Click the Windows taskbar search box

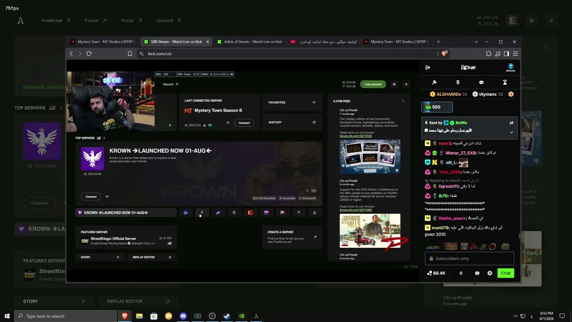pyautogui.click(x=66, y=316)
